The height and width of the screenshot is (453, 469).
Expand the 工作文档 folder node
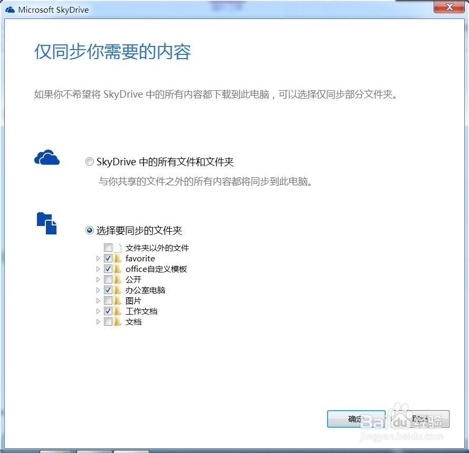[98, 311]
